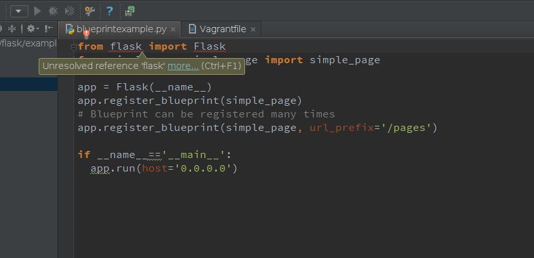Image resolution: width=534 pixels, height=258 pixels.
Task: Run with coverage icon in toolbar
Action: click(70, 11)
